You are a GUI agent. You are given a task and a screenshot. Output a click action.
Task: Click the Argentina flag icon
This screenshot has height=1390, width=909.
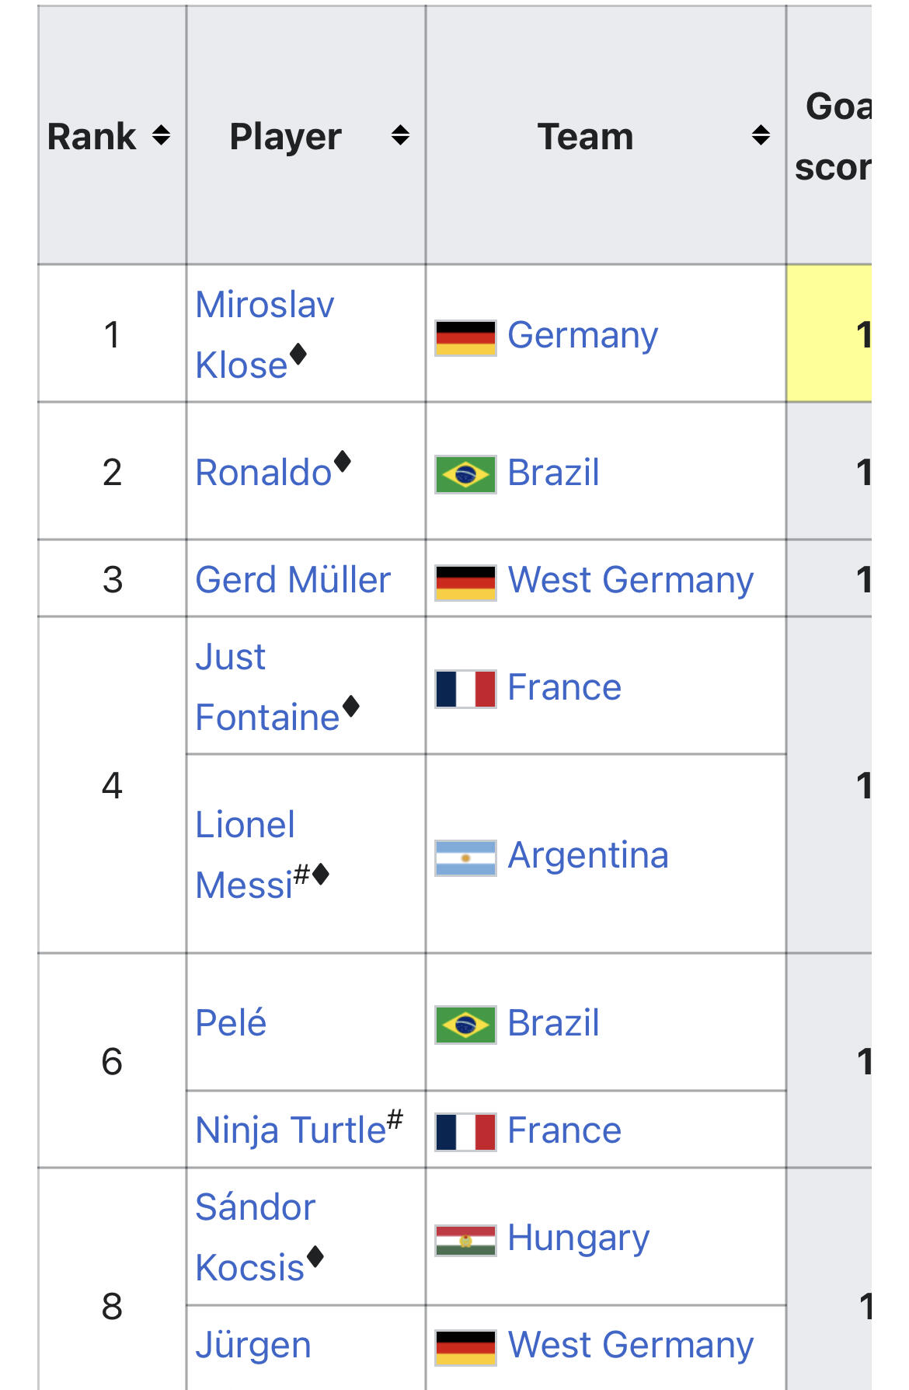pos(465,857)
